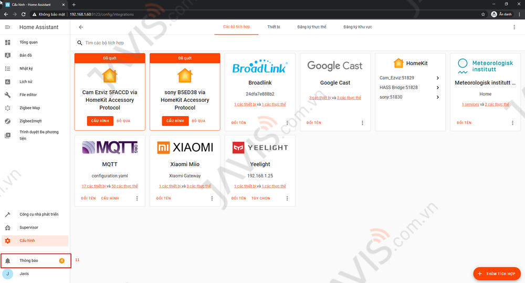This screenshot has height=283, width=525.
Task: Switch to Đăng ký Khu vực tab
Action: click(358, 27)
